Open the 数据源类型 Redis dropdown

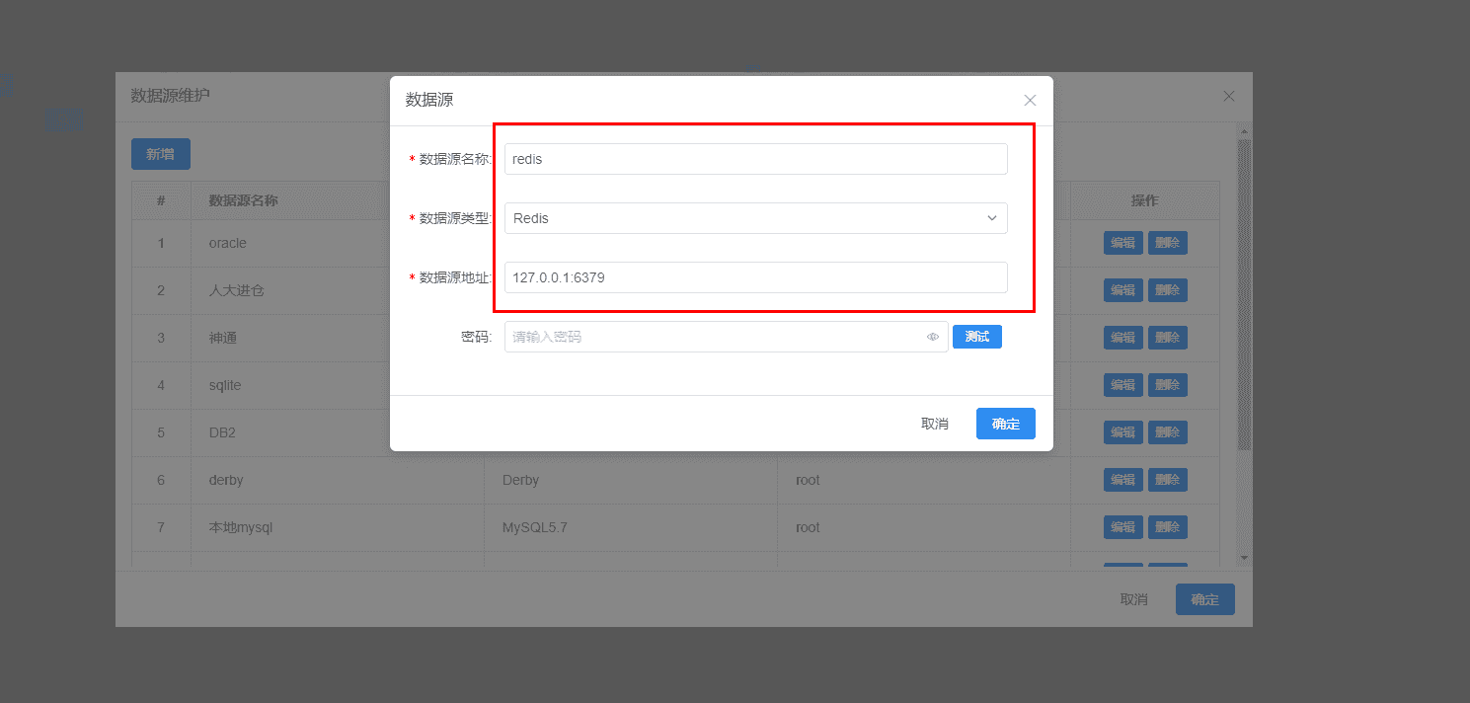point(756,218)
